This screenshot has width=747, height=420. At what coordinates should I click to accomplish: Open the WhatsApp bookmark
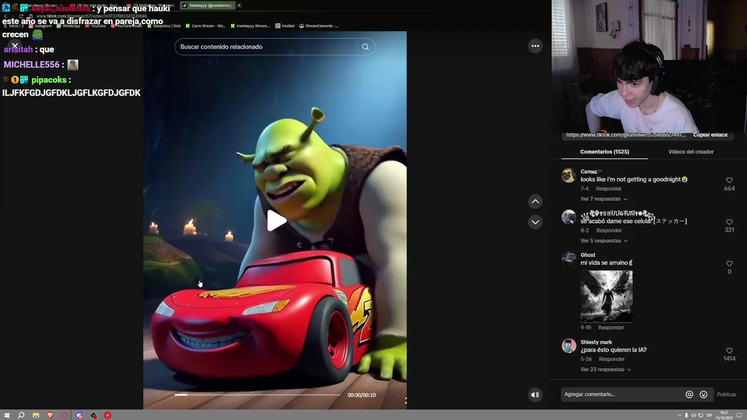[x=68, y=26]
